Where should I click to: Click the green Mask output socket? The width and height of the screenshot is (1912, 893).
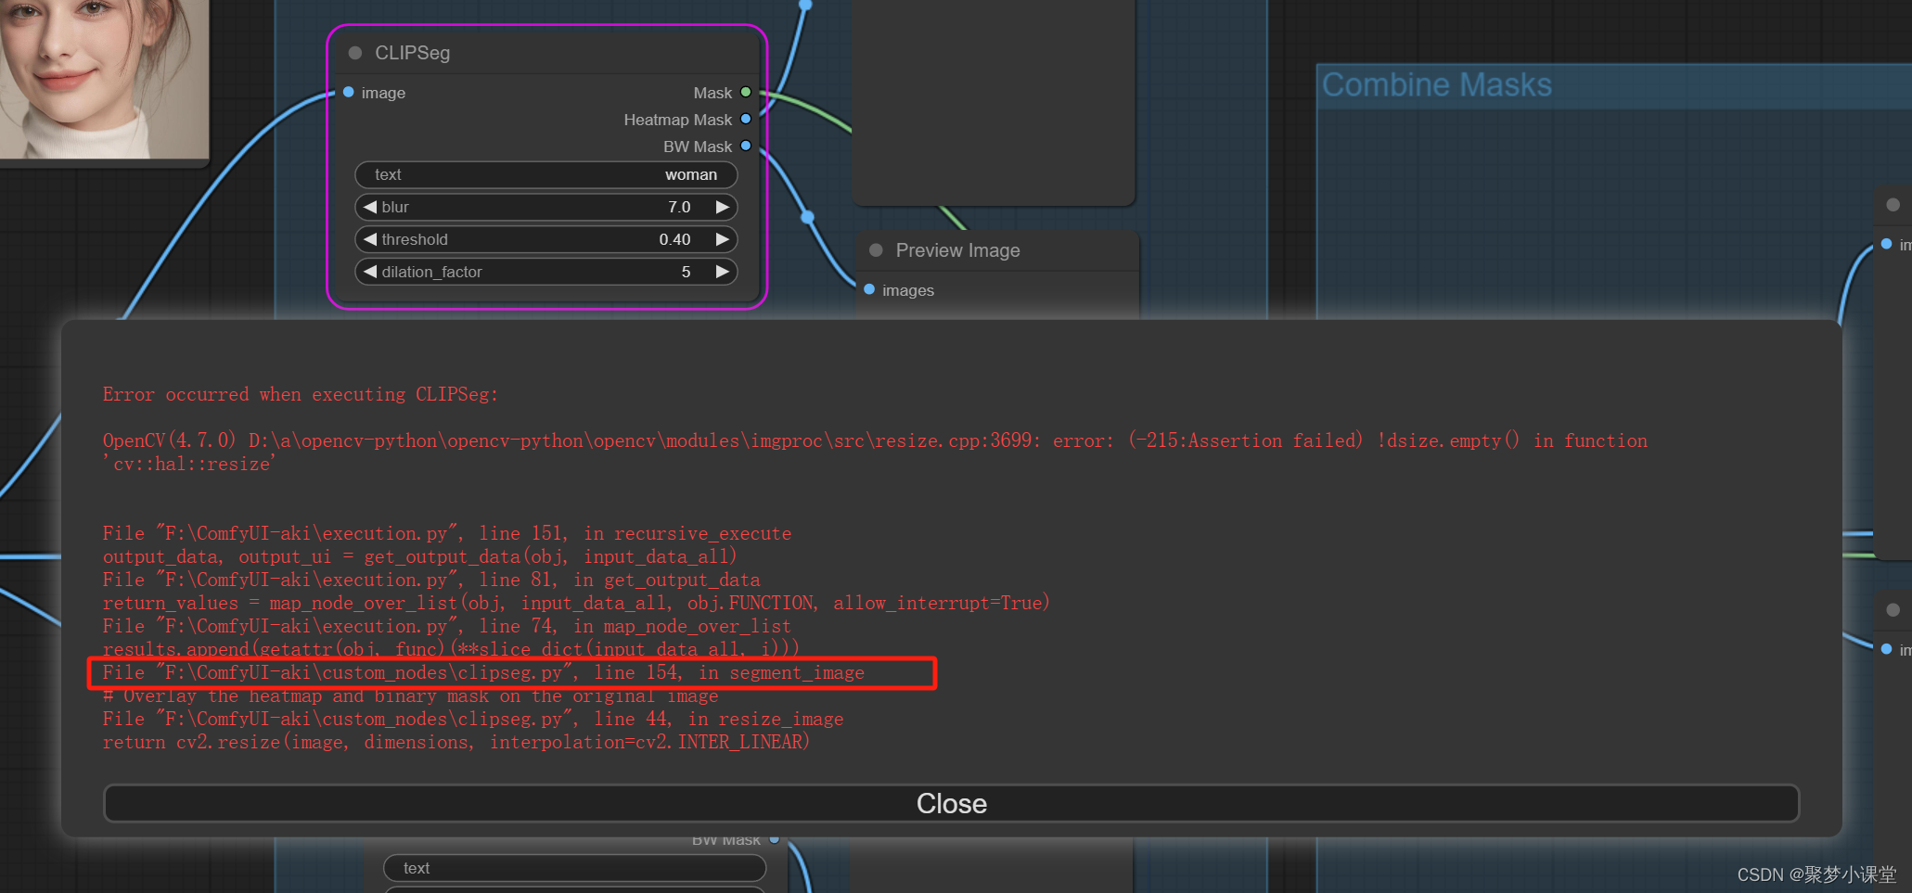tap(746, 92)
